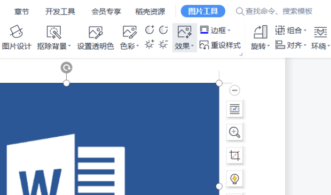
Task: Open the 环绕 text wrap option
Action: (x=320, y=37)
